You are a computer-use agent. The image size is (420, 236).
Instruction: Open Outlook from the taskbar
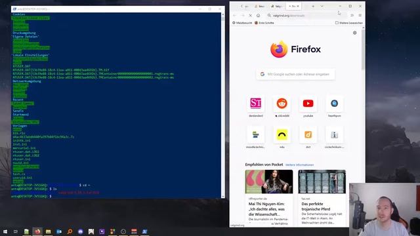tap(59, 231)
